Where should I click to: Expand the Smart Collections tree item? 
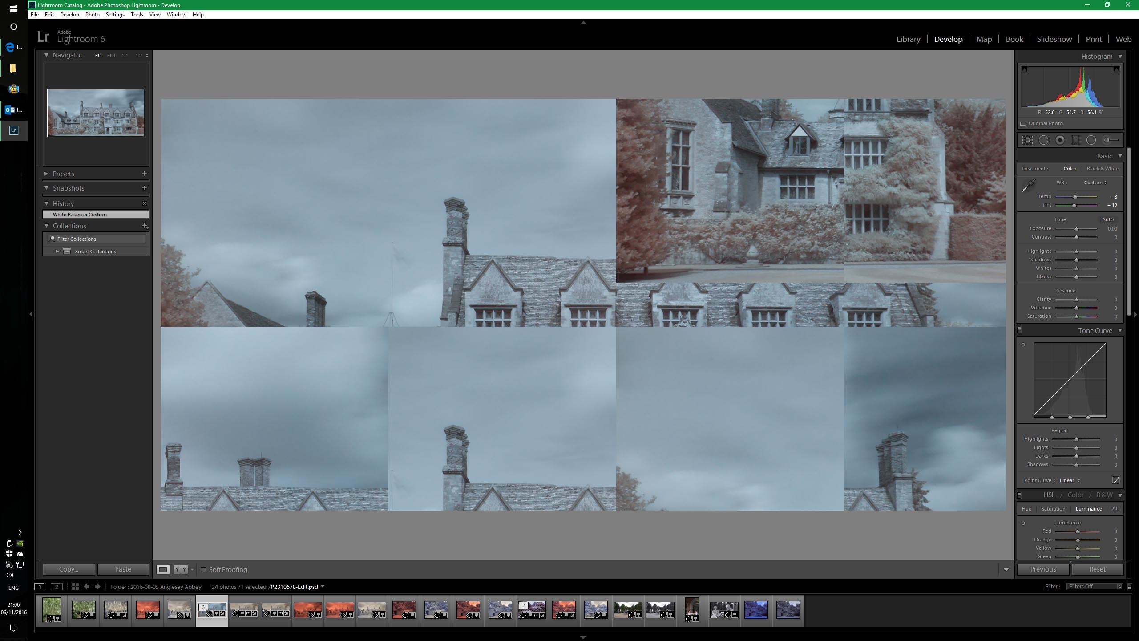point(57,252)
